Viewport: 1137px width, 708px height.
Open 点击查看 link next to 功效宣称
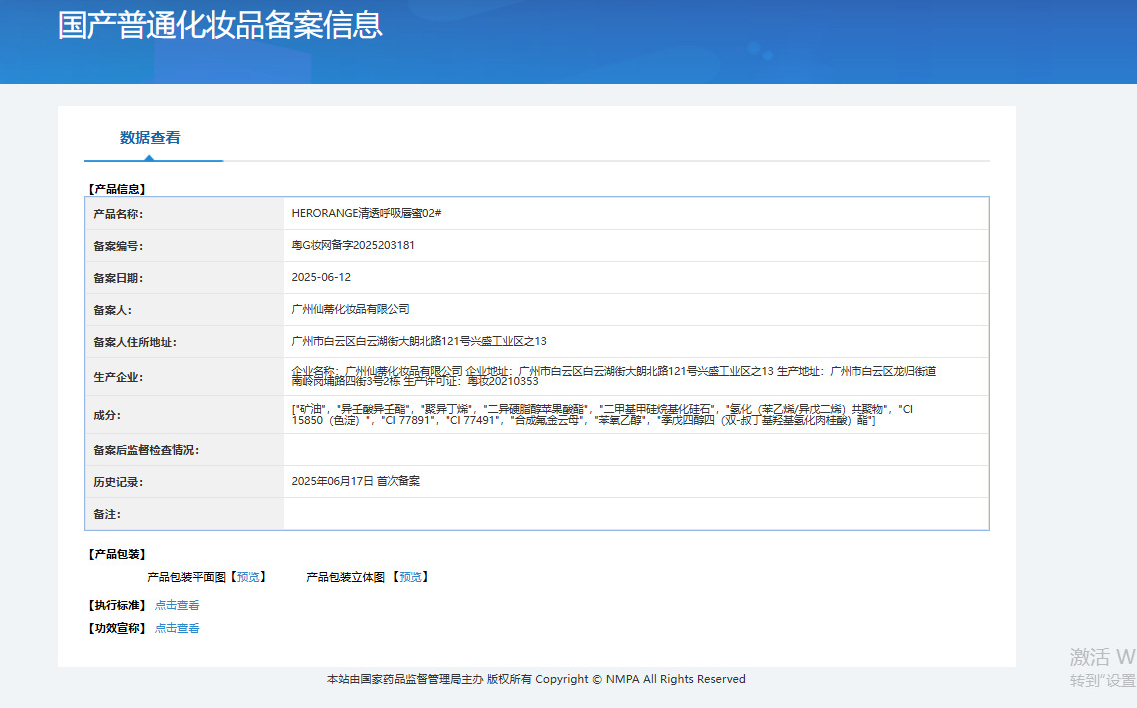pos(177,629)
